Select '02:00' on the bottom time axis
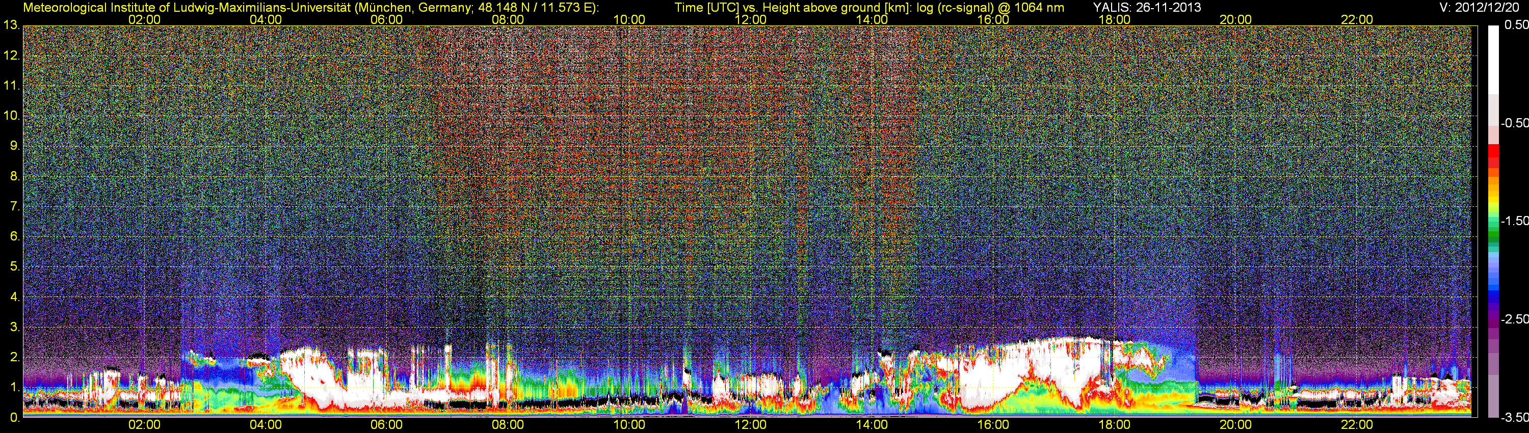The height and width of the screenshot is (433, 1529). [x=144, y=425]
